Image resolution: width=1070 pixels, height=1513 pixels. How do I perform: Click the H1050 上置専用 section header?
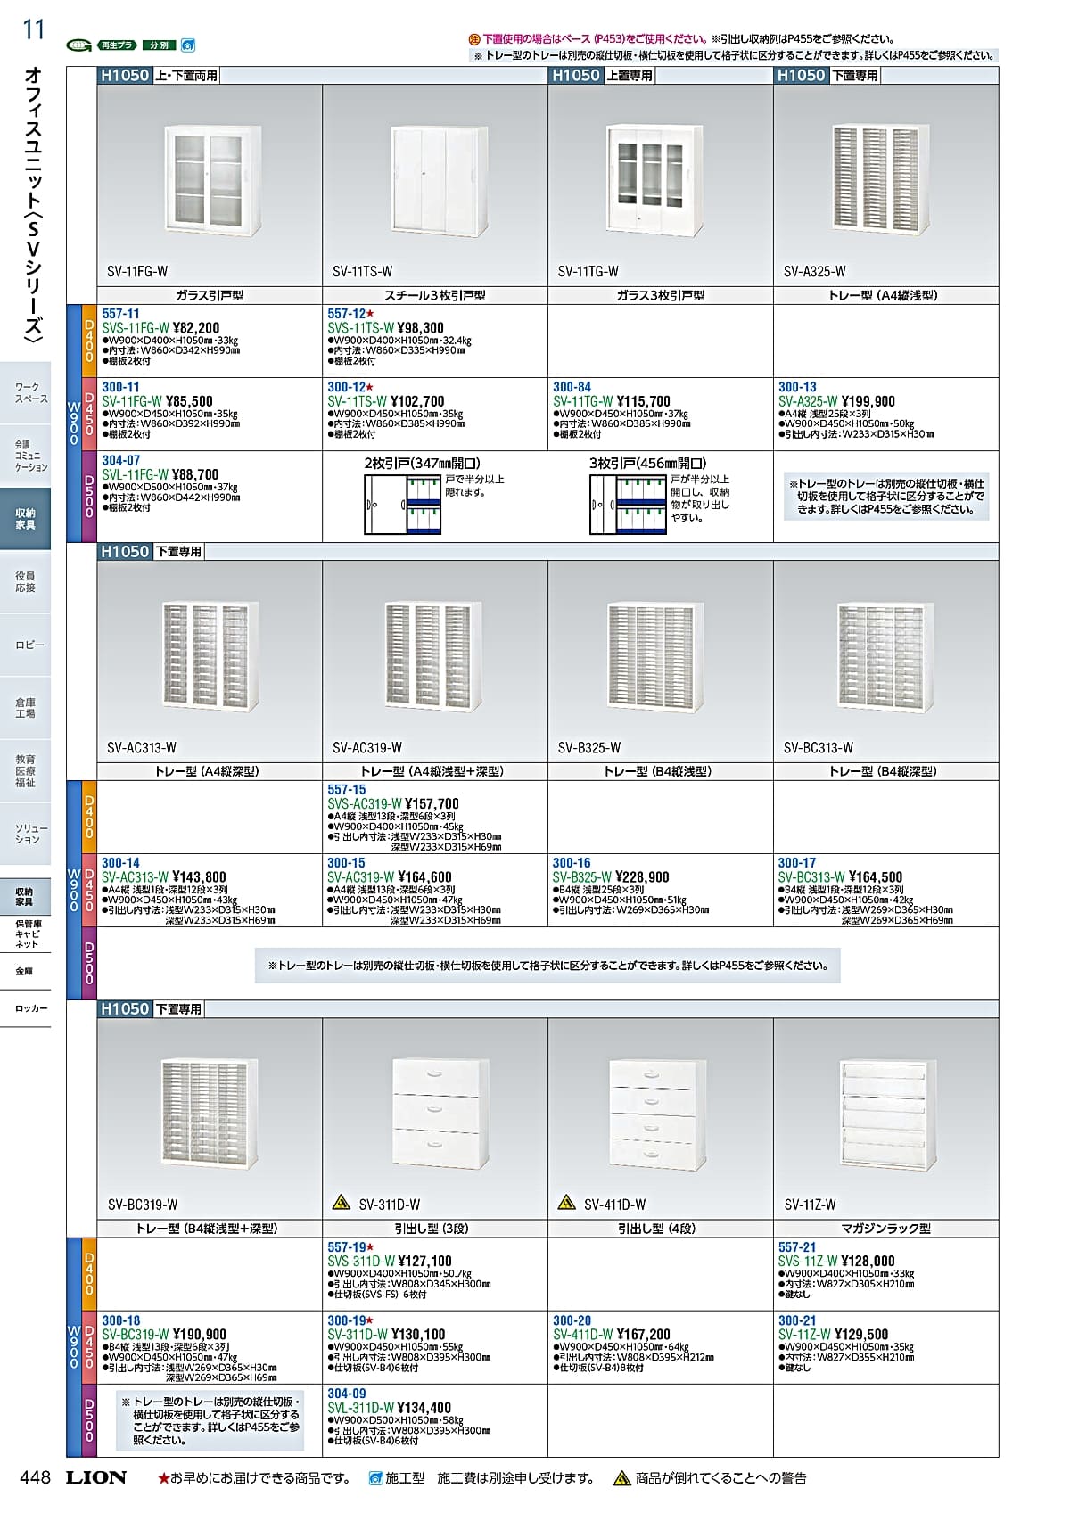click(602, 76)
